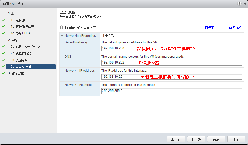Click the green checkmark beside 2b 选择存储器
Screen dimensions: 248x145
(3, 53)
